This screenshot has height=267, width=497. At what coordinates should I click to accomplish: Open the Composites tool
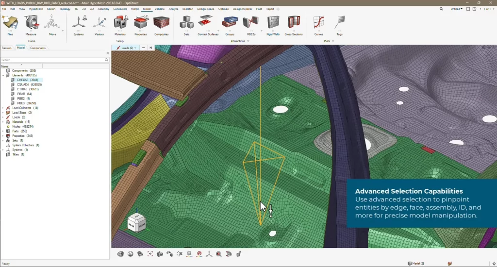(x=161, y=25)
